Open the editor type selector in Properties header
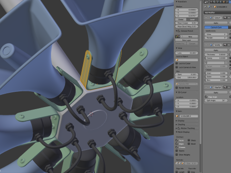 206,2
